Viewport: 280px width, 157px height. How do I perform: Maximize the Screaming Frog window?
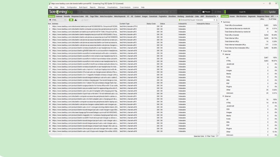click(x=270, y=3)
